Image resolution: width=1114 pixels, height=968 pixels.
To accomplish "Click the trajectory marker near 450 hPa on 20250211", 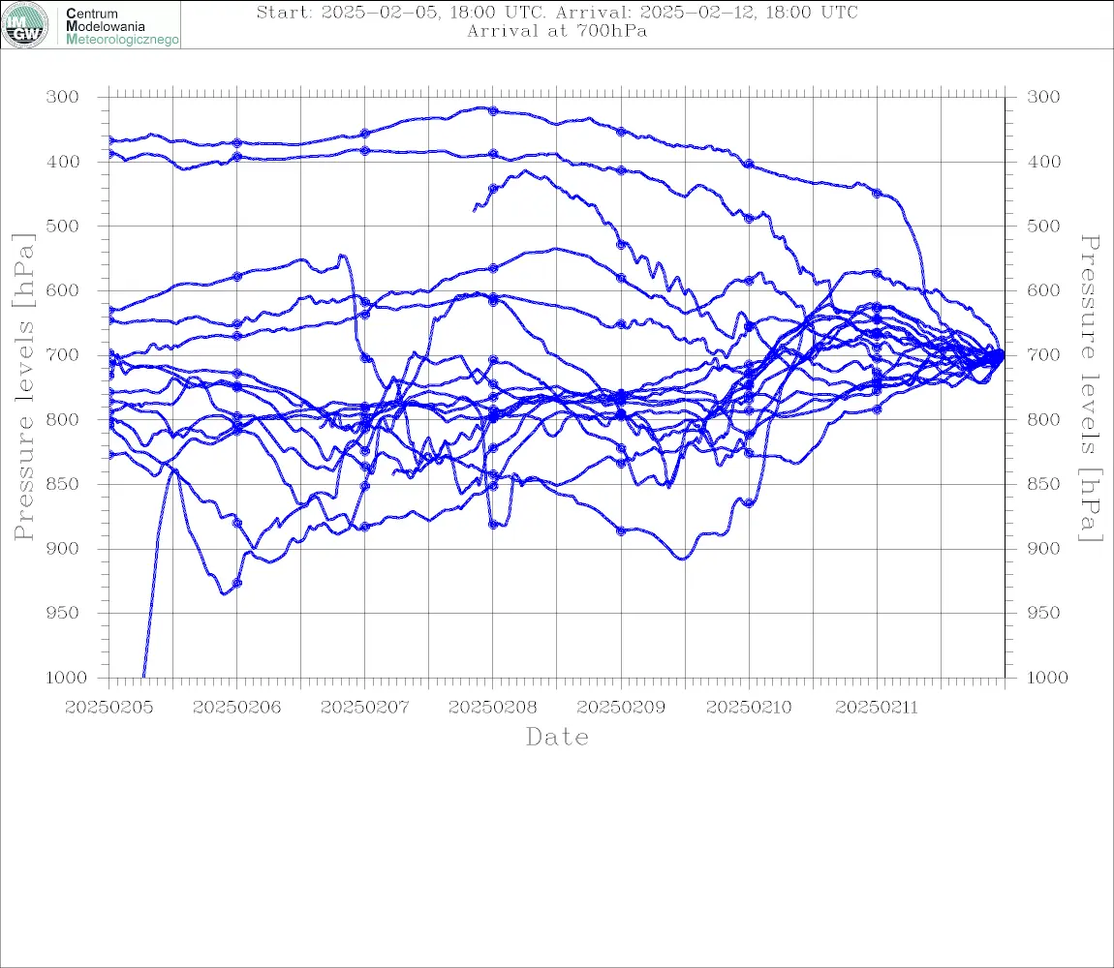I will click(x=877, y=194).
